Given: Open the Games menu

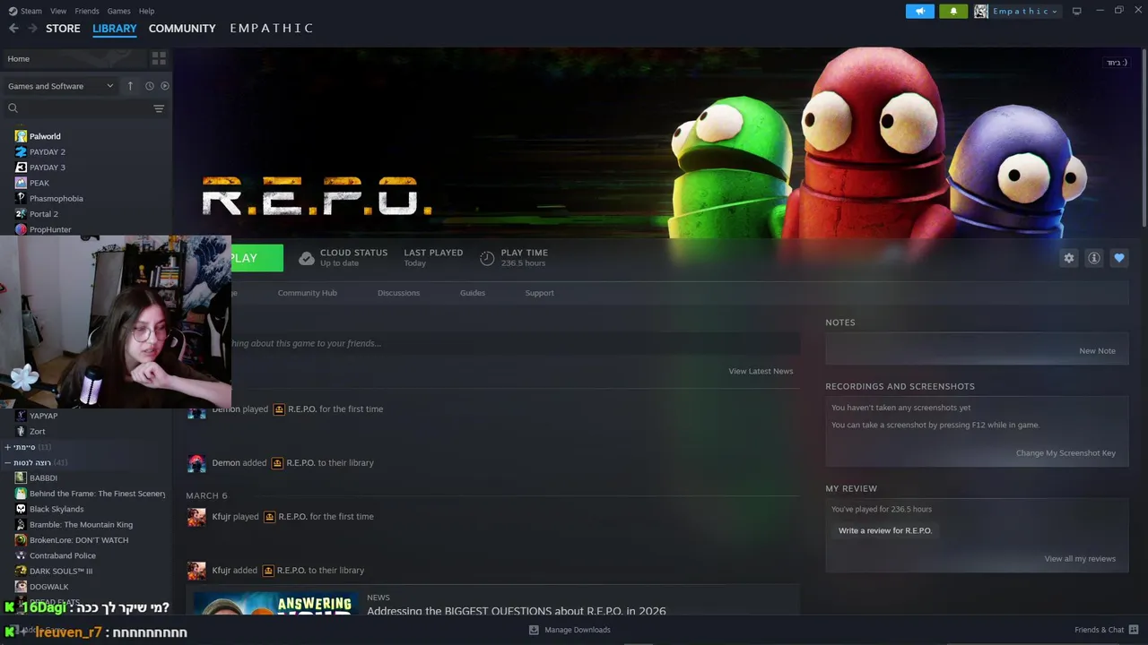Looking at the screenshot, I should [x=118, y=11].
